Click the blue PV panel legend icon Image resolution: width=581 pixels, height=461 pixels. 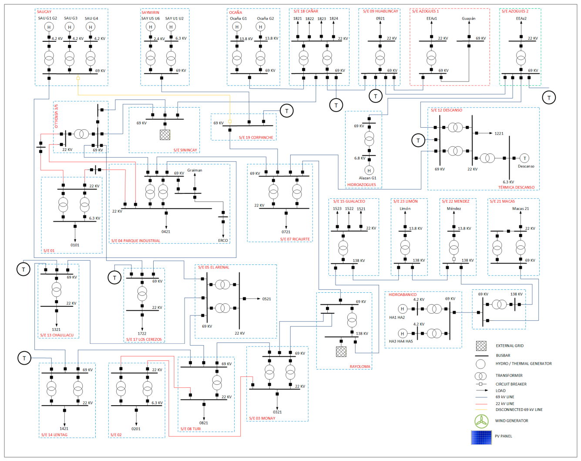(481, 437)
